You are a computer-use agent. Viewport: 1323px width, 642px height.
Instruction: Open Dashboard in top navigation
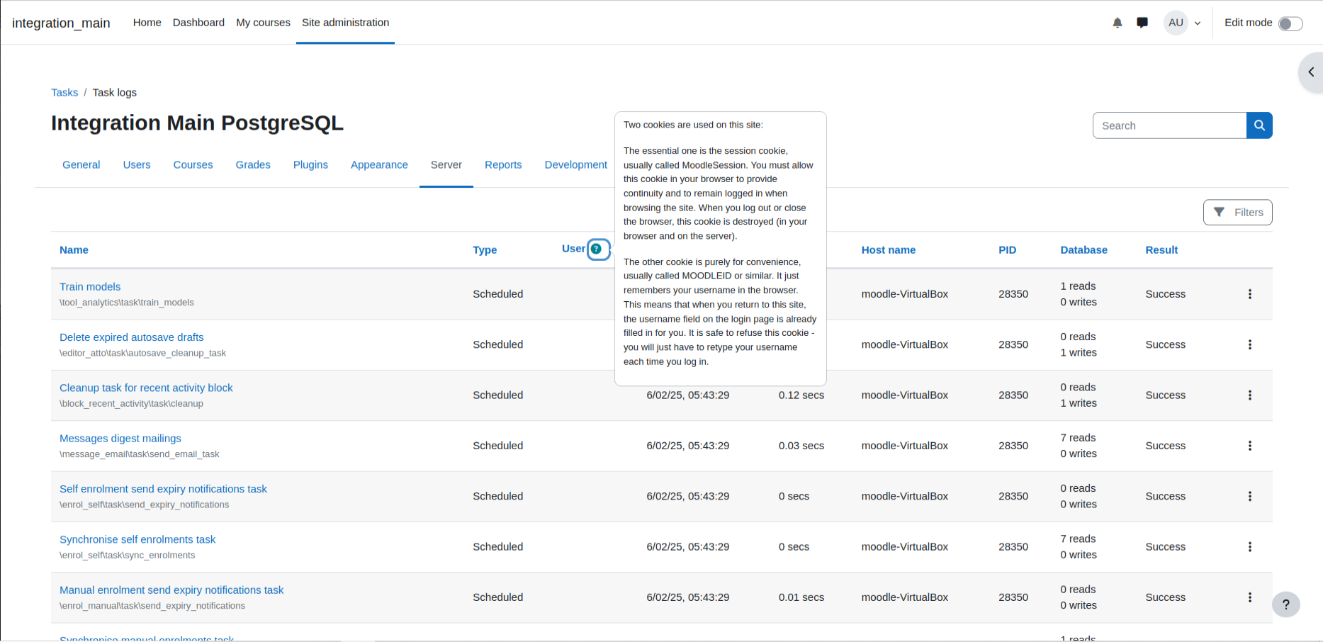point(198,23)
